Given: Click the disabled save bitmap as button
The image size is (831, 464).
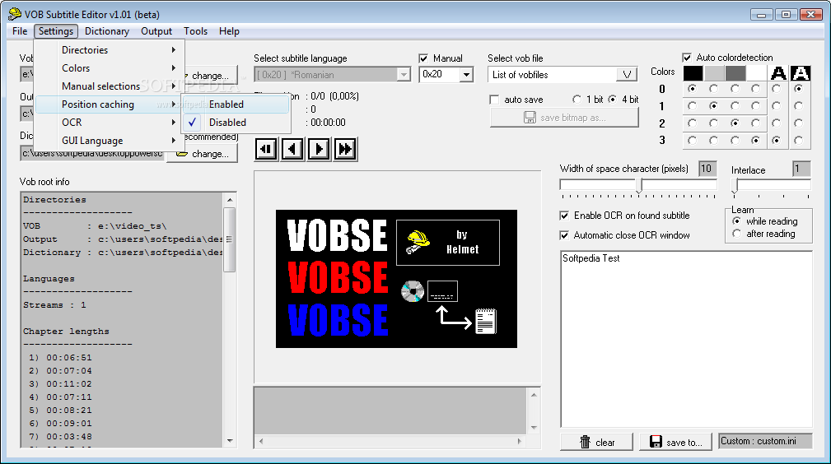Looking at the screenshot, I should tap(564, 118).
